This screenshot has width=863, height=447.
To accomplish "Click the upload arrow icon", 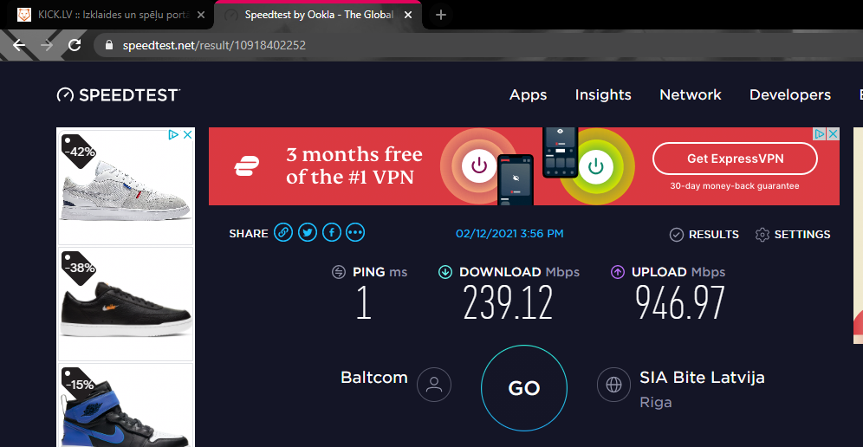I will click(618, 272).
